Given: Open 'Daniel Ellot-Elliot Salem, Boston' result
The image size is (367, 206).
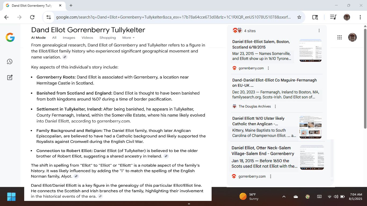Looking at the screenshot, I should (x=261, y=44).
